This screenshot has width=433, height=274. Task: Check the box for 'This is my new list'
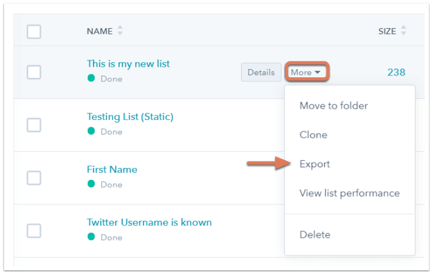pos(34,72)
